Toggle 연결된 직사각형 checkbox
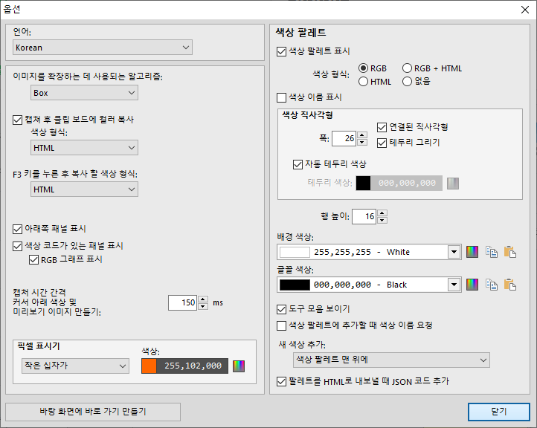537x428 pixels. pos(382,127)
